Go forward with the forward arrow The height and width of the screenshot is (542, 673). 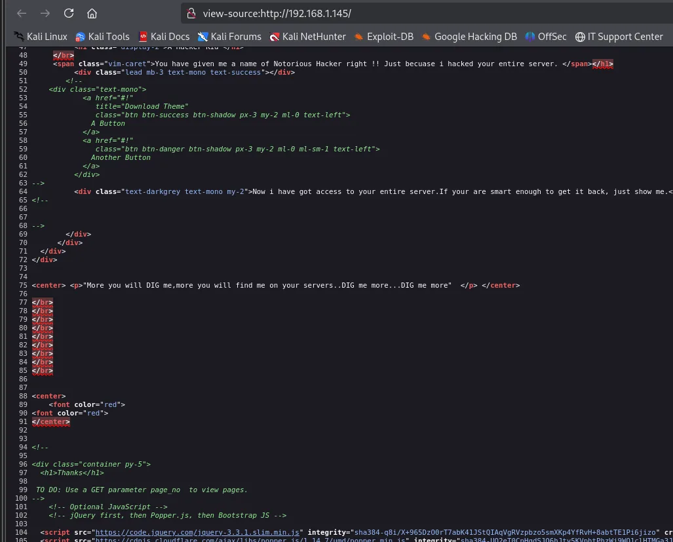coord(45,13)
